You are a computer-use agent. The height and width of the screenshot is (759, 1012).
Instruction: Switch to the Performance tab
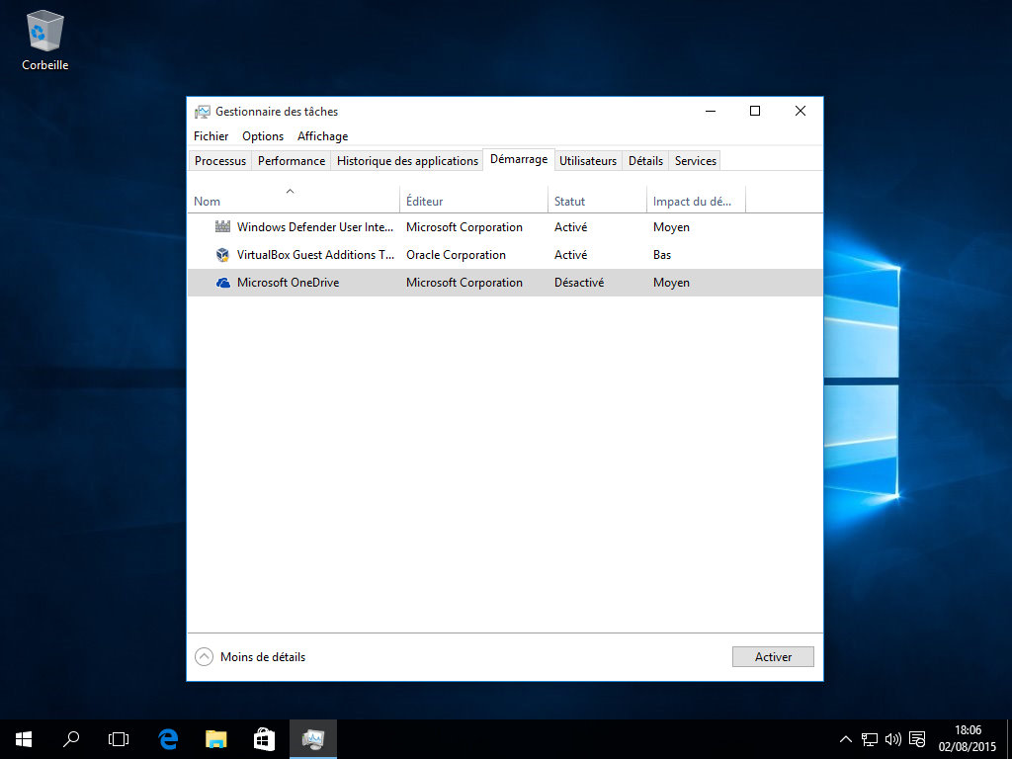tap(291, 161)
